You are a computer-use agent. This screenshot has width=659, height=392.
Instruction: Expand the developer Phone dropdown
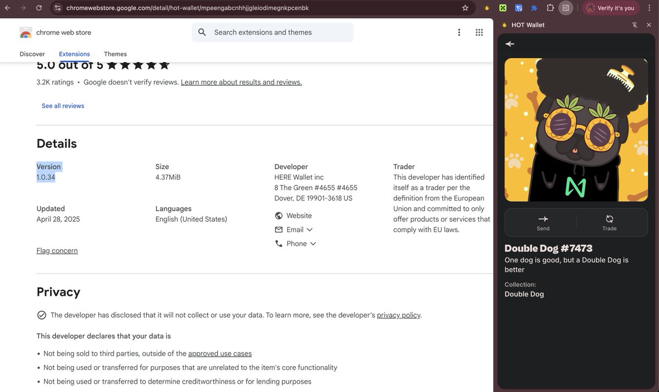click(301, 244)
